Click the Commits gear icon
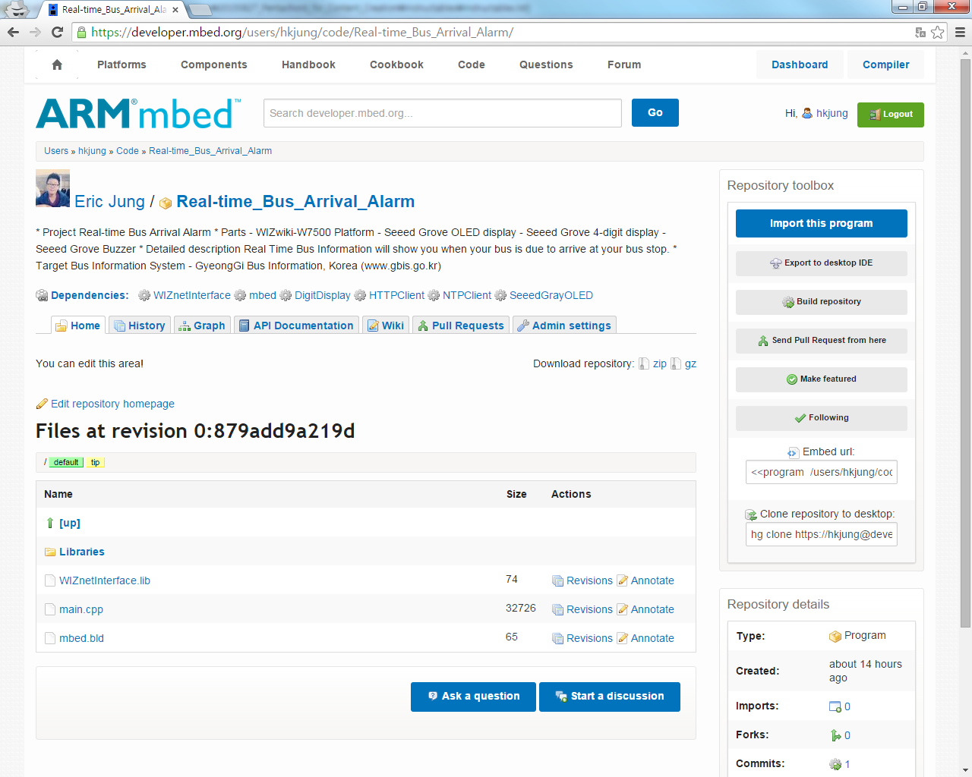Screen dimensions: 972x777 click(x=835, y=764)
